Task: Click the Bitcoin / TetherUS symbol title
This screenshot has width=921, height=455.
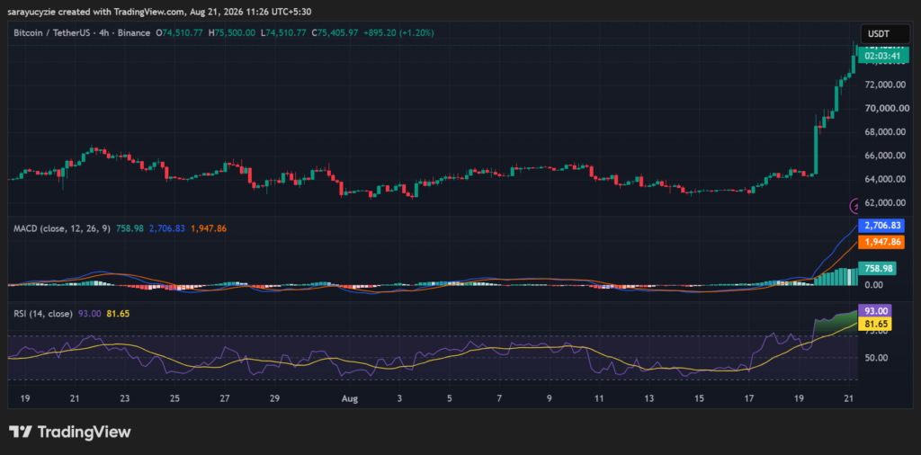Action: pyautogui.click(x=51, y=33)
